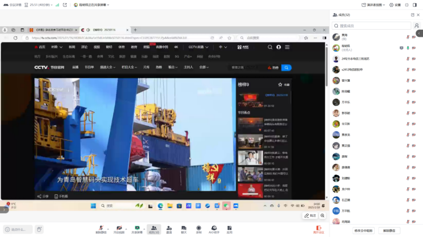
Task: Open the AI小助手 assistant
Action: (214, 229)
